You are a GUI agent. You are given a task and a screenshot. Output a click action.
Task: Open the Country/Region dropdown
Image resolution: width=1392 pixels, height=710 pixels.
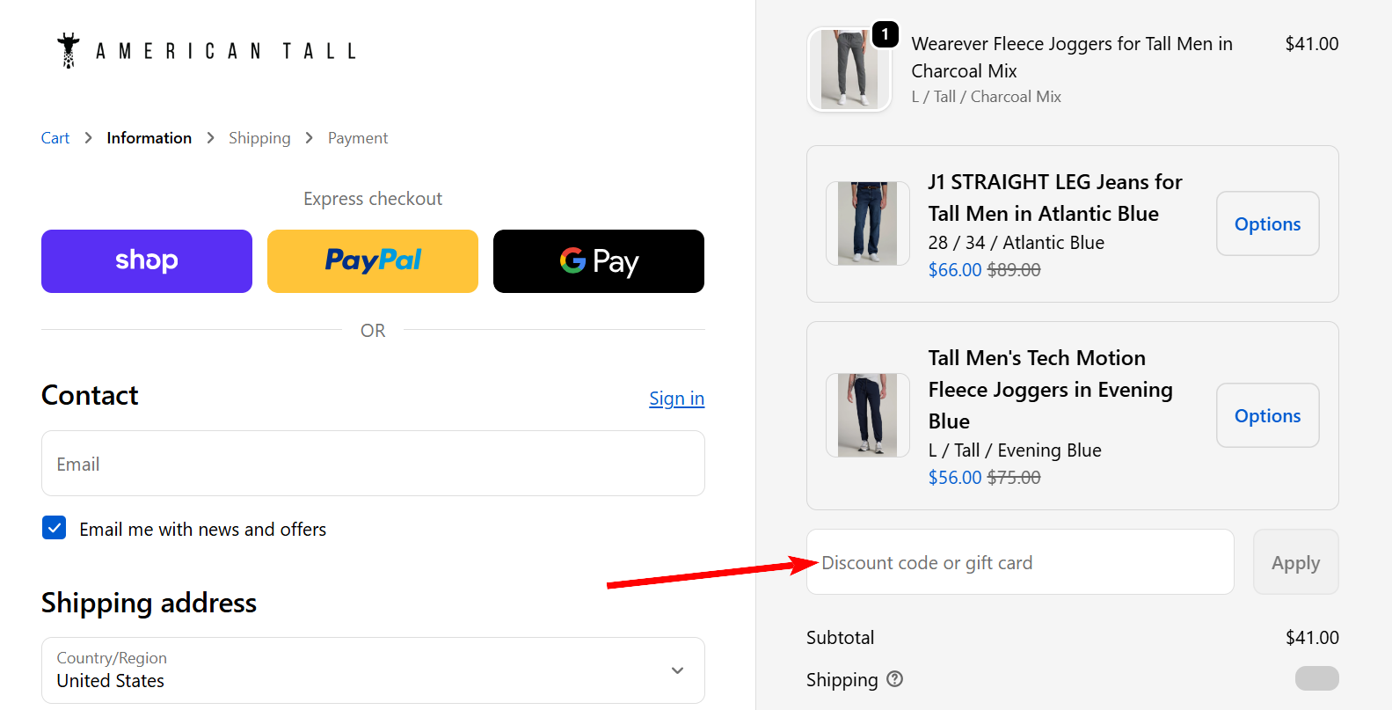click(373, 670)
